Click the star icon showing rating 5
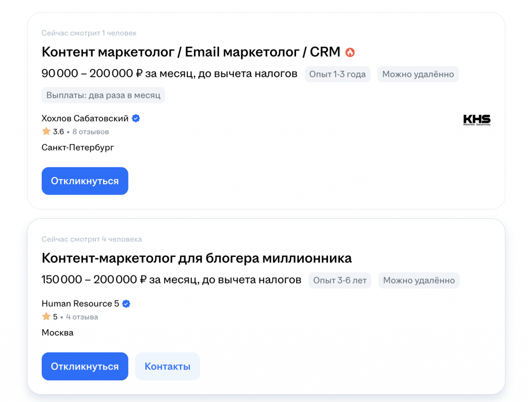528x402 pixels. coord(45,317)
